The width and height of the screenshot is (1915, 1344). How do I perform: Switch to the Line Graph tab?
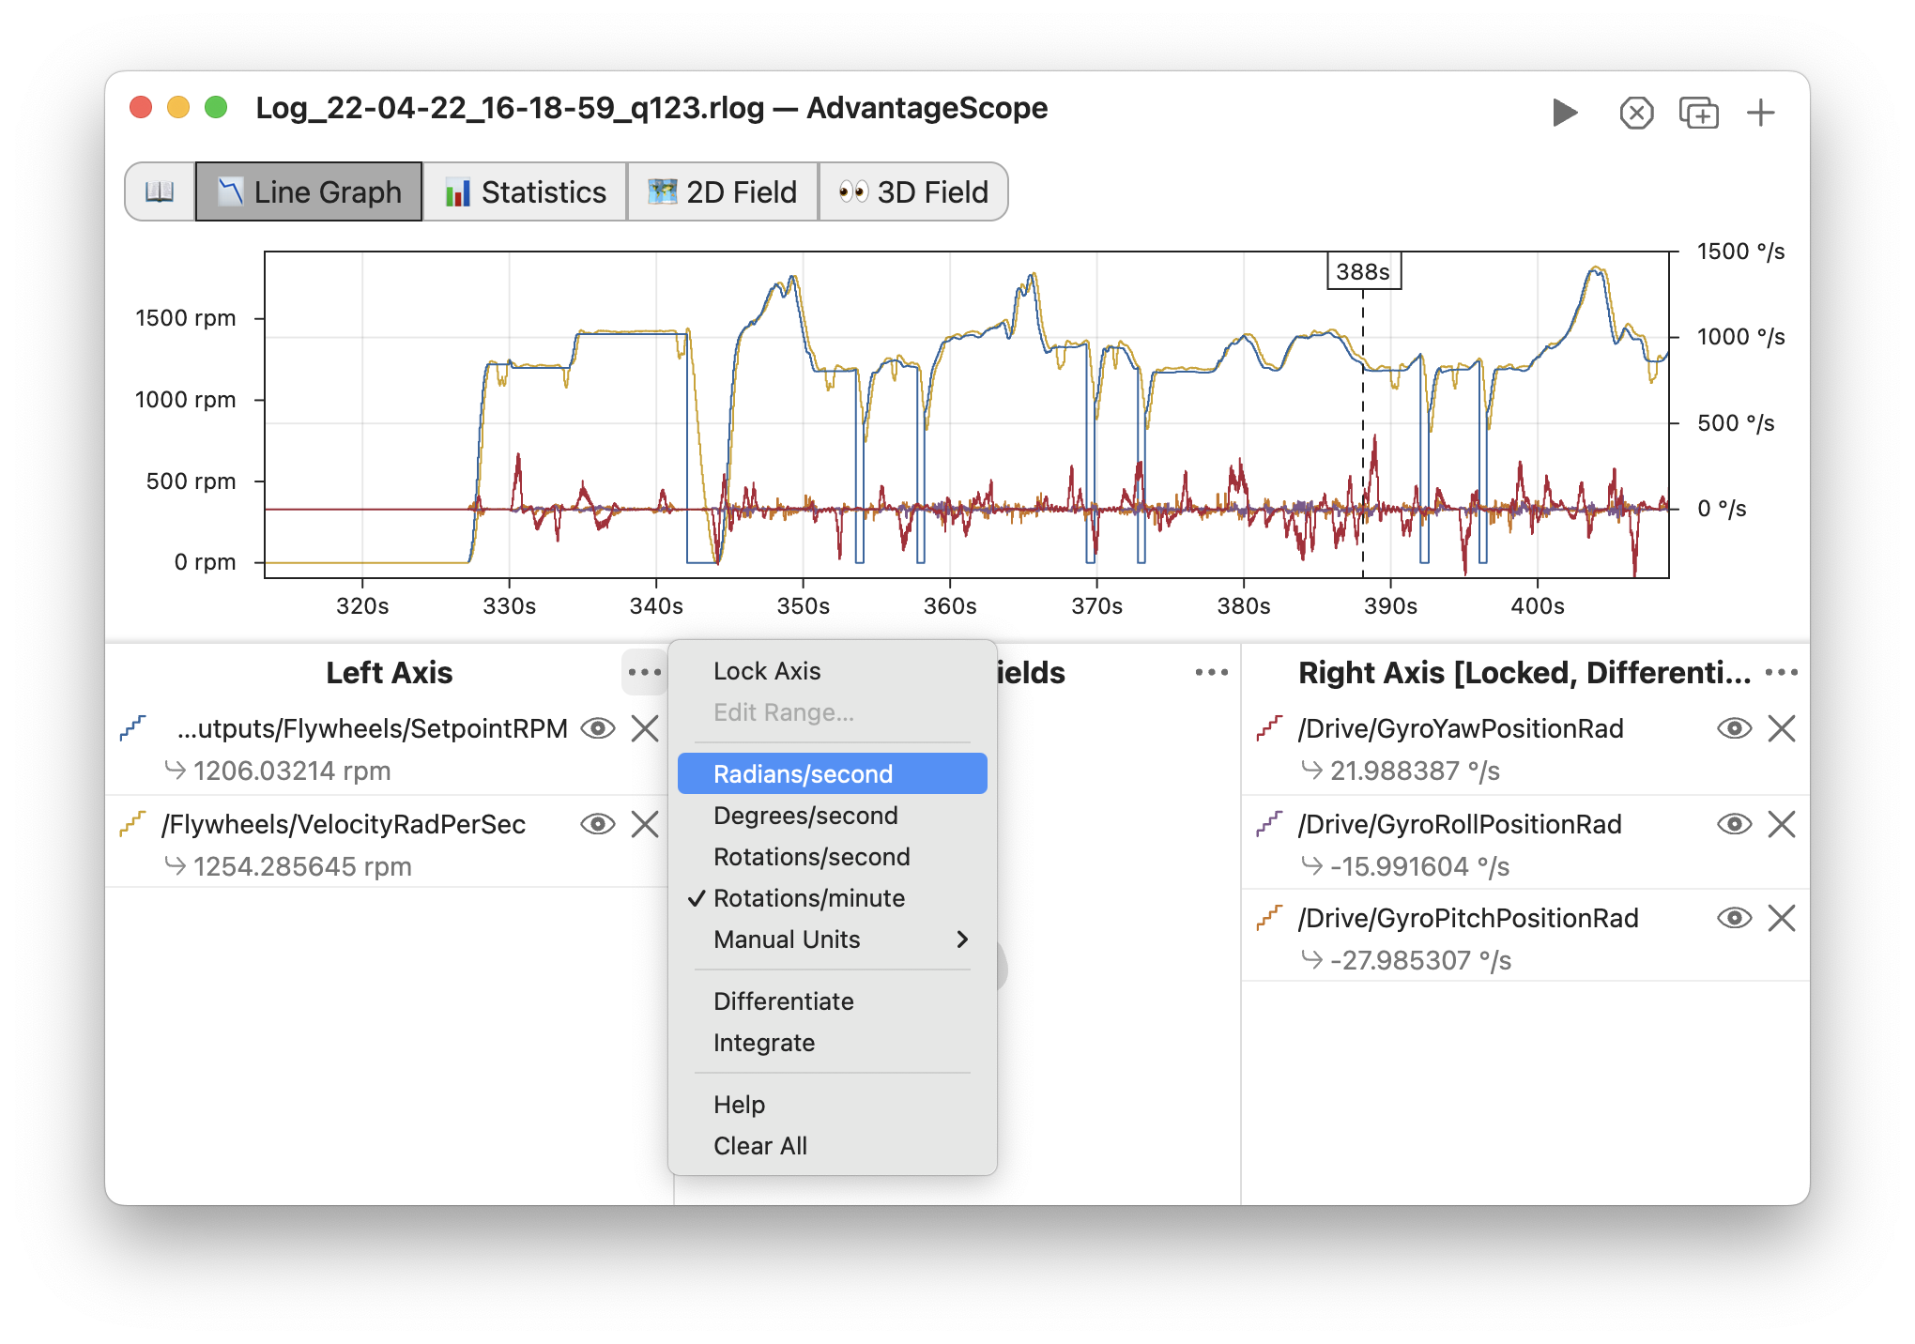309,191
